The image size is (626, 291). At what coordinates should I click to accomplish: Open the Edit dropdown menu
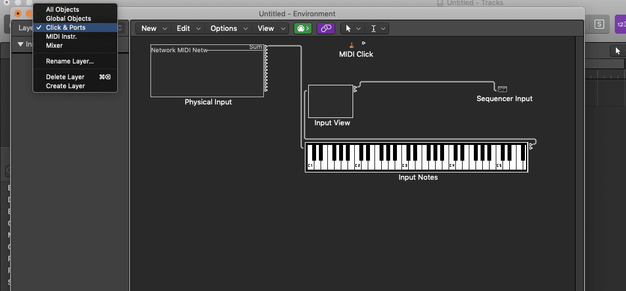pos(188,28)
